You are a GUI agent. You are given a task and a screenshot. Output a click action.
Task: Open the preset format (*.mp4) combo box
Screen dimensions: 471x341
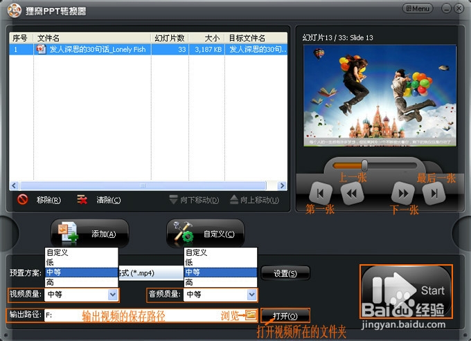coord(151,273)
